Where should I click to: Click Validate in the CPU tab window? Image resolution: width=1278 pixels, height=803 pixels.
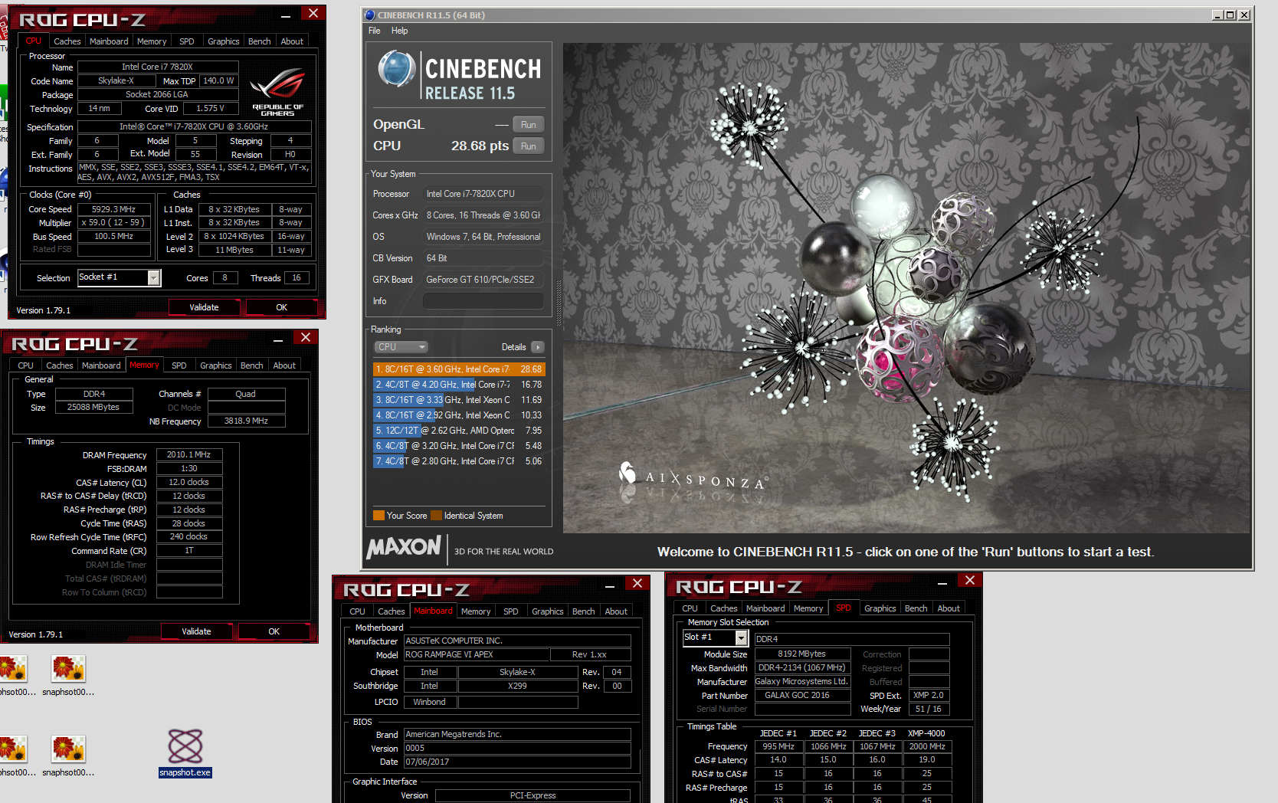[204, 307]
